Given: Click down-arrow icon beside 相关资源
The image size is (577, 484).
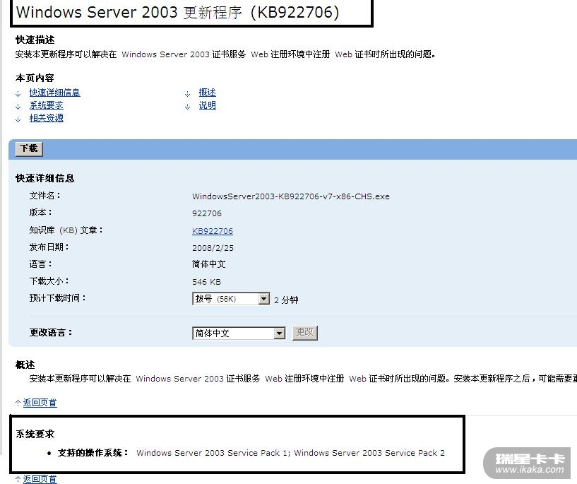Looking at the screenshot, I should [x=18, y=119].
